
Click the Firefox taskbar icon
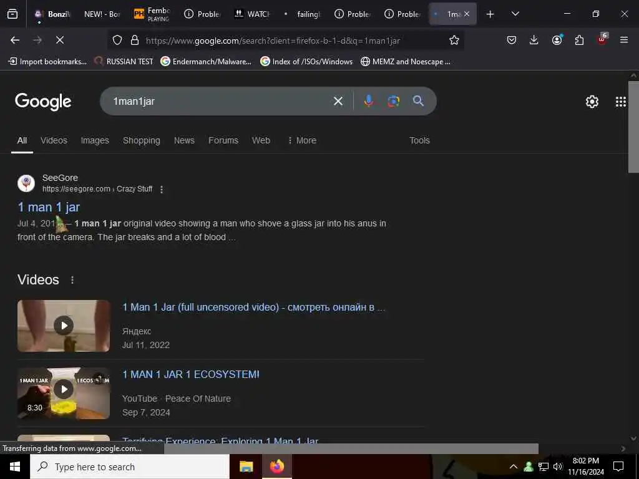pos(276,467)
